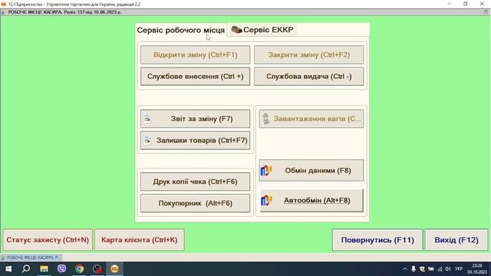The image size is (491, 276).
Task: Open Google Chrome from taskbar
Action: [79, 269]
